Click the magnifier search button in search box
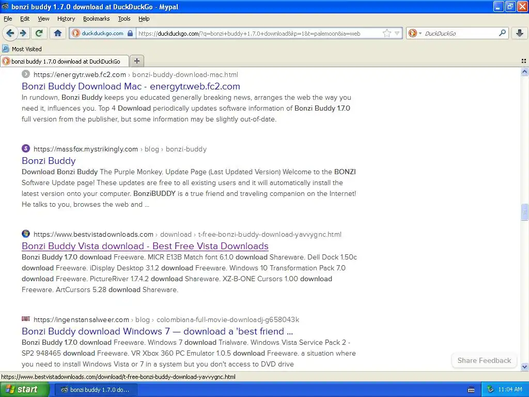The height and width of the screenshot is (397, 529). pos(502,33)
